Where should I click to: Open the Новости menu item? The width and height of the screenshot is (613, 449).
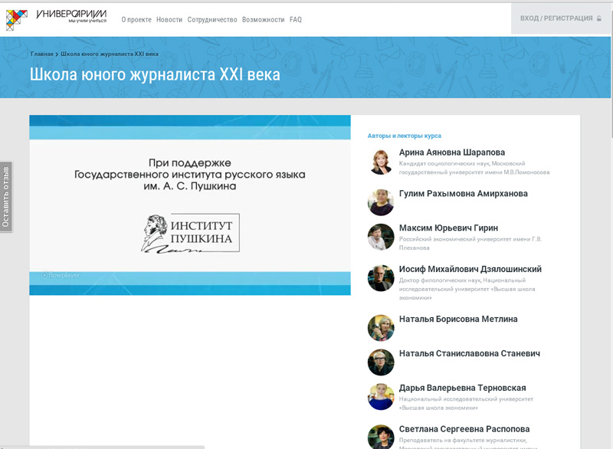tap(169, 20)
